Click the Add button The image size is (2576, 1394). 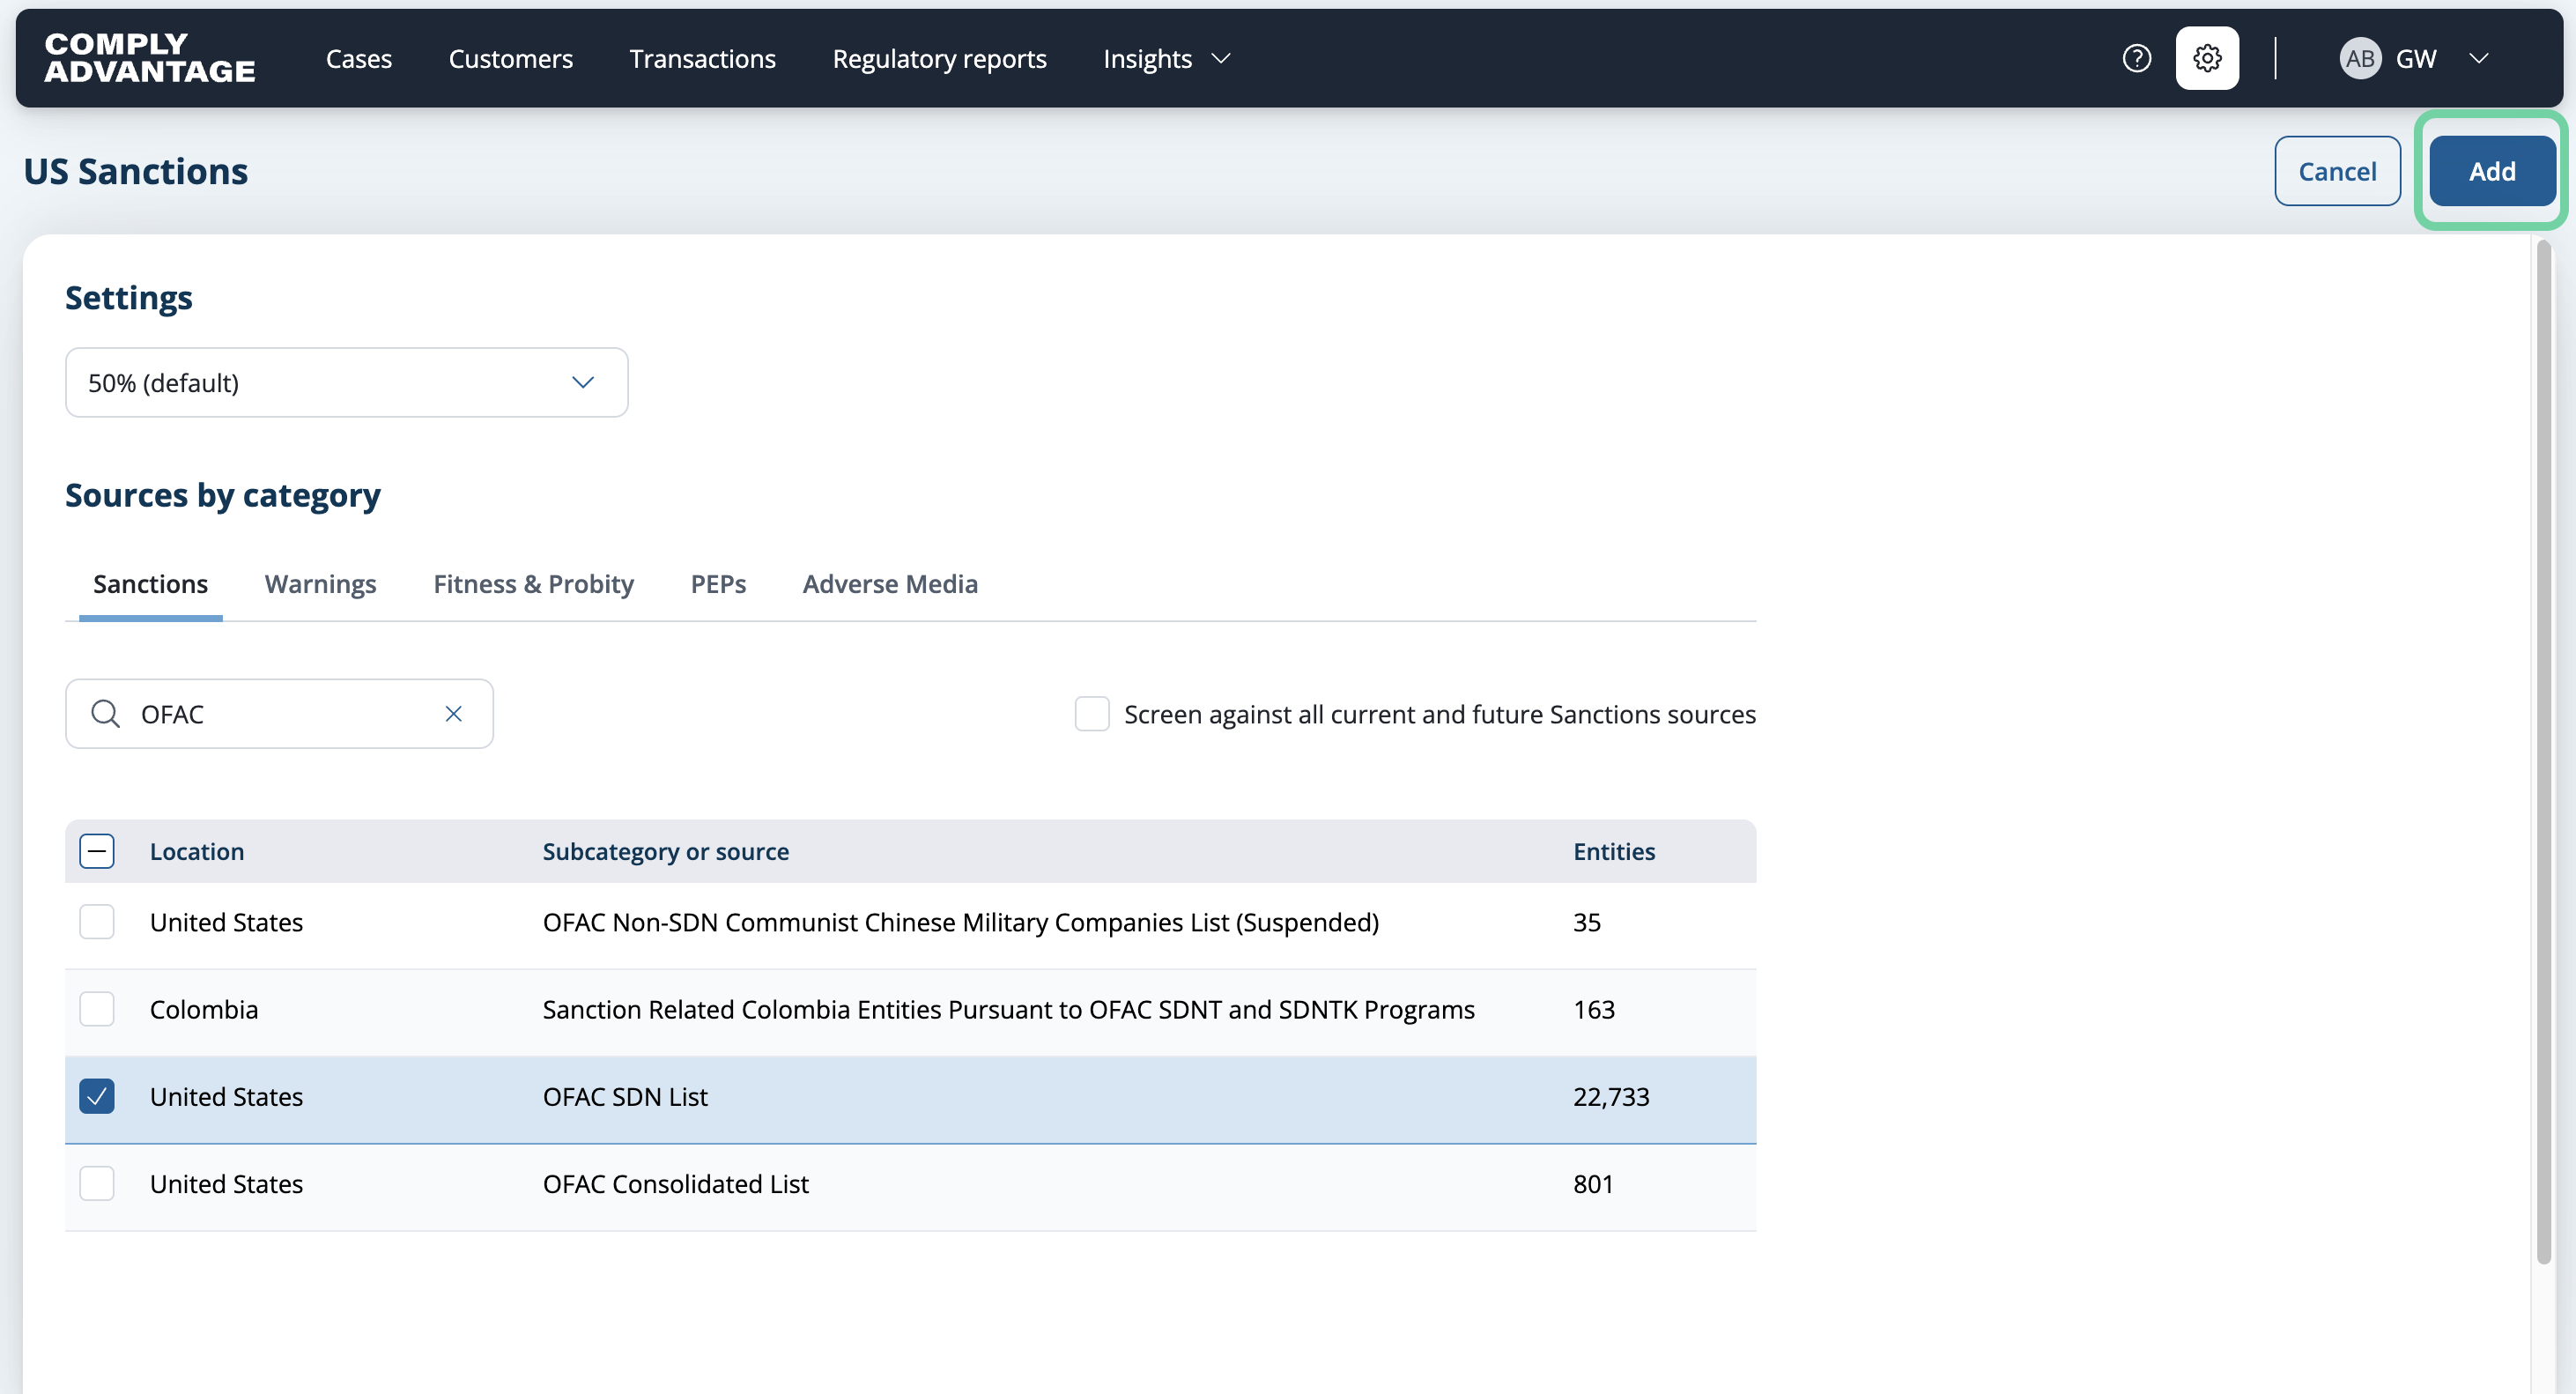(x=2492, y=171)
